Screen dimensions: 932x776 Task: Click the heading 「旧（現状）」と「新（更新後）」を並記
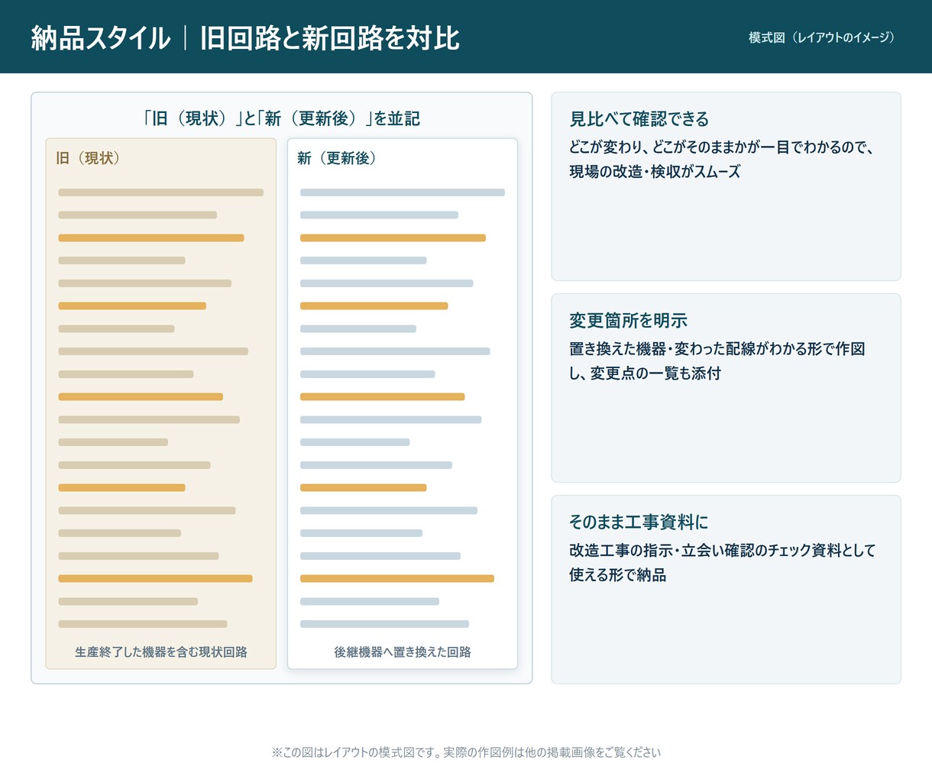point(282,118)
